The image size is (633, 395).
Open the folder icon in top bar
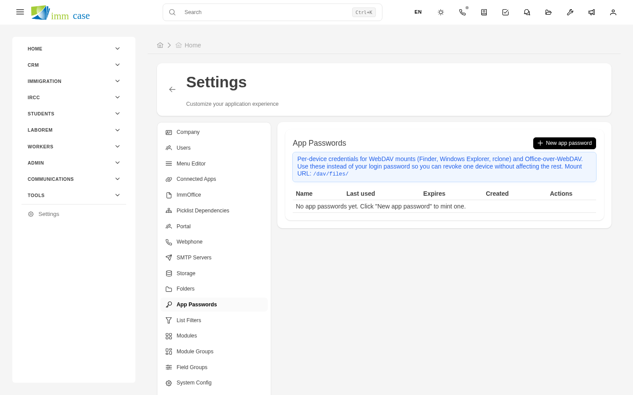tap(549, 12)
